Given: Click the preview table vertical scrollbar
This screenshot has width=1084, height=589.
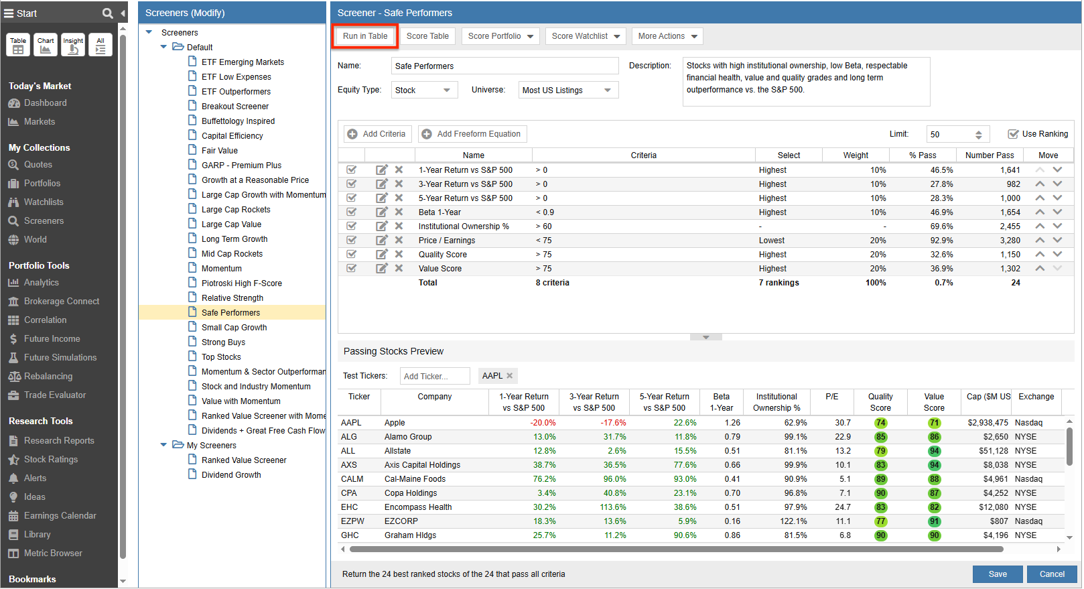Looking at the screenshot, I should click(1069, 446).
